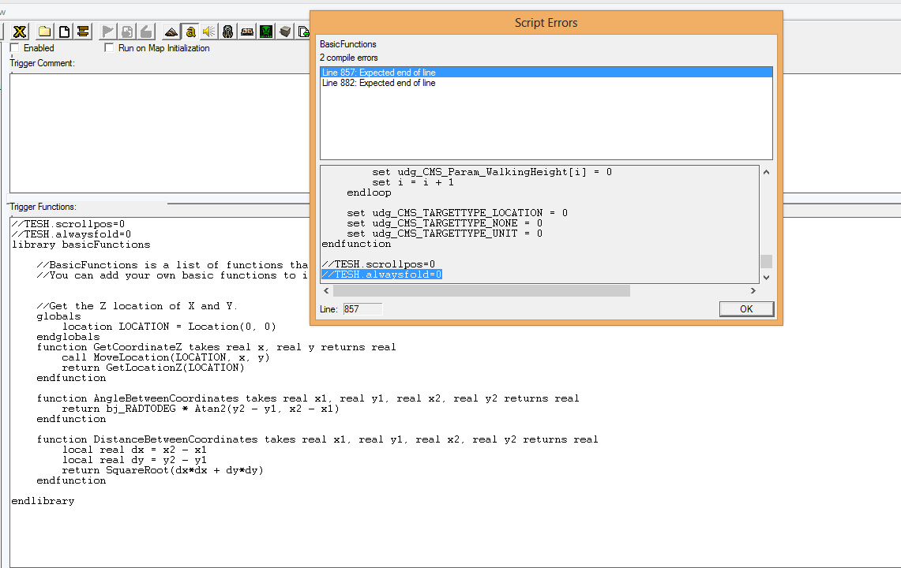Click the Script Errors title bar

[546, 22]
